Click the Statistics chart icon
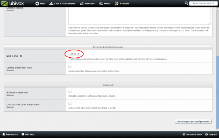The width and height of the screenshot is (219, 138). click(82, 4)
